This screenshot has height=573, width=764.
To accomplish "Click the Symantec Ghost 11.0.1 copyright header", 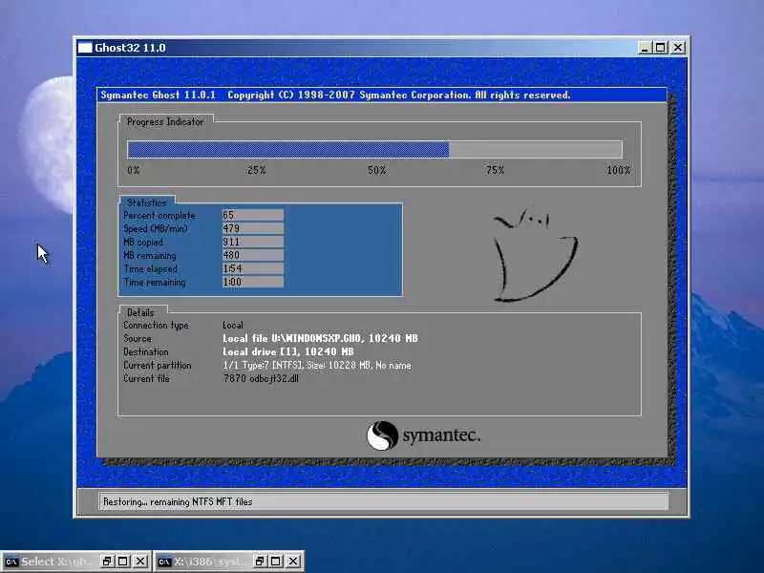I will (335, 95).
